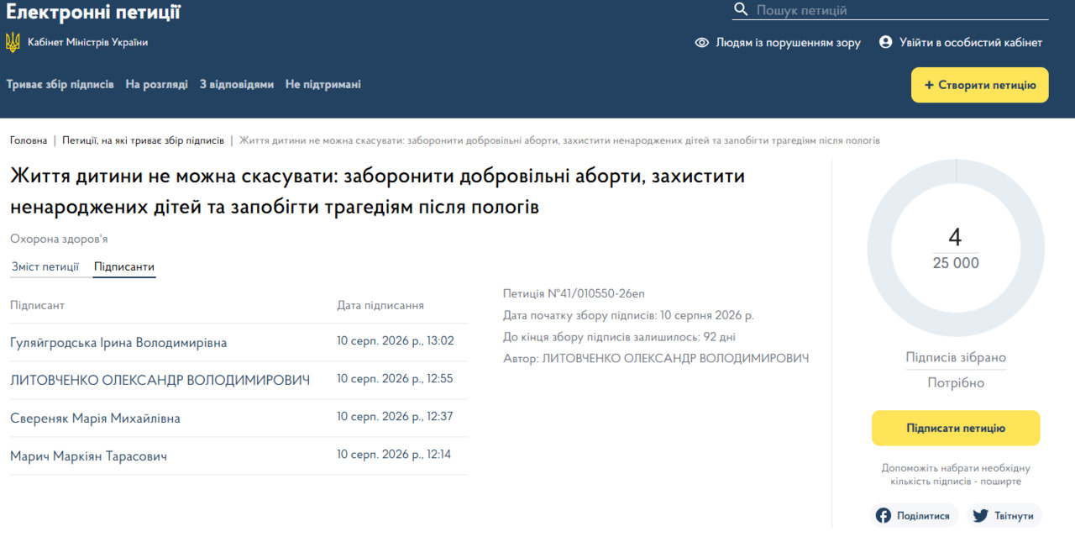This screenshot has height=537, width=1075.
Task: Click the circular signature progress ring
Action: [x=956, y=250]
